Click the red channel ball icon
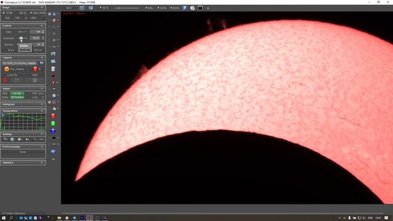This screenshot has width=393, height=221. click(x=53, y=116)
